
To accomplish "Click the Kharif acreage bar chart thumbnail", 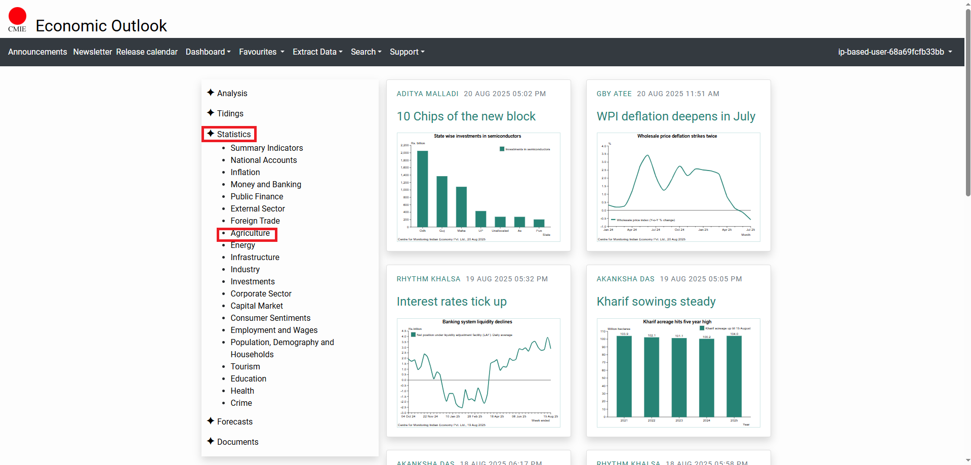I will [678, 372].
